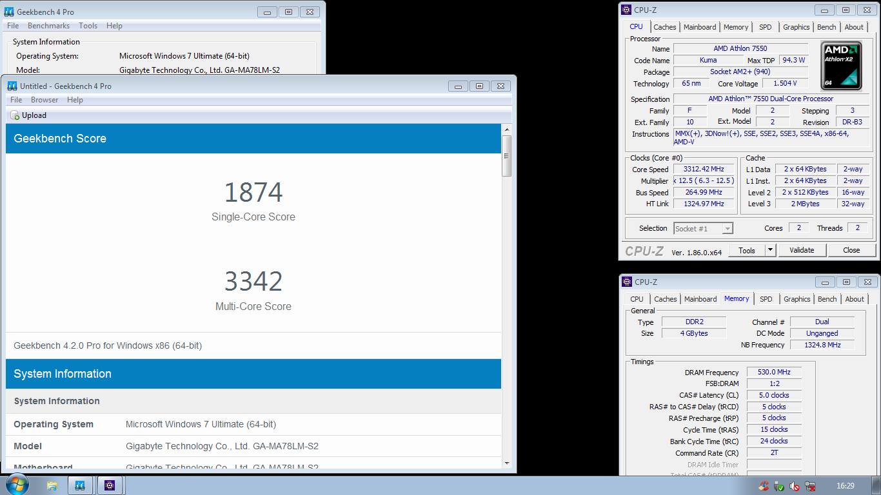
Task: Switch to Caches tab in upper CPU-Z
Action: click(665, 27)
